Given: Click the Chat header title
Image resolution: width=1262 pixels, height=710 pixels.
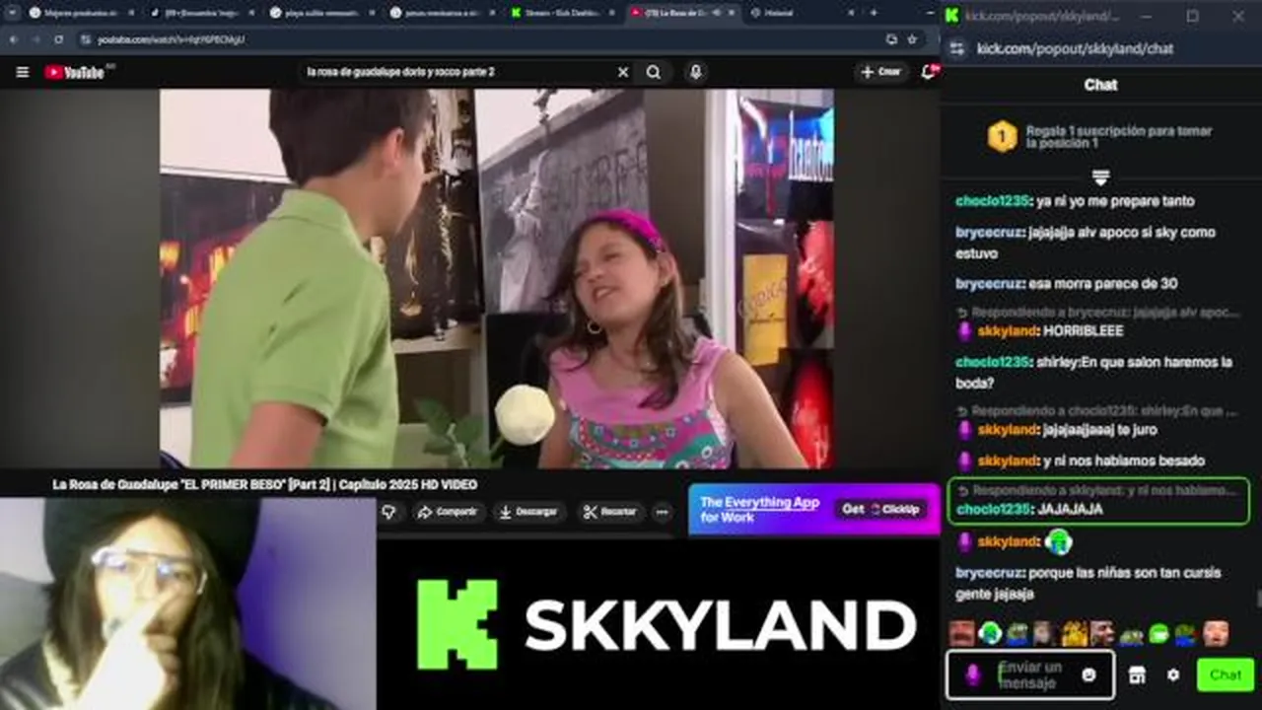Looking at the screenshot, I should [x=1100, y=85].
